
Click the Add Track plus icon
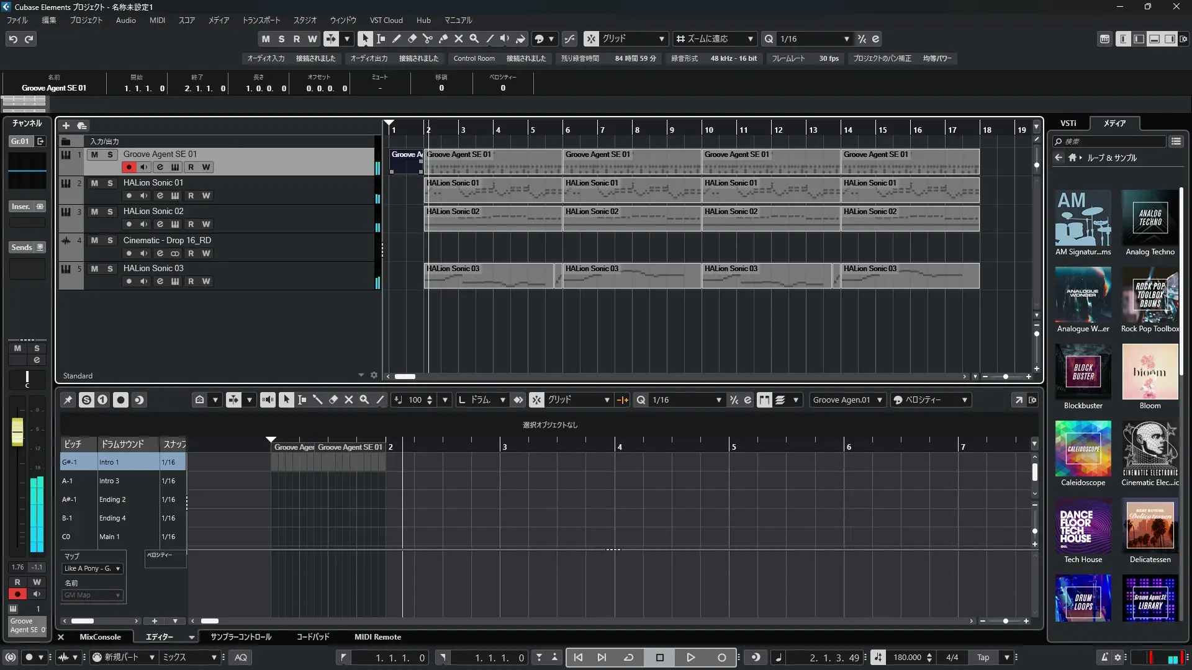coord(66,125)
